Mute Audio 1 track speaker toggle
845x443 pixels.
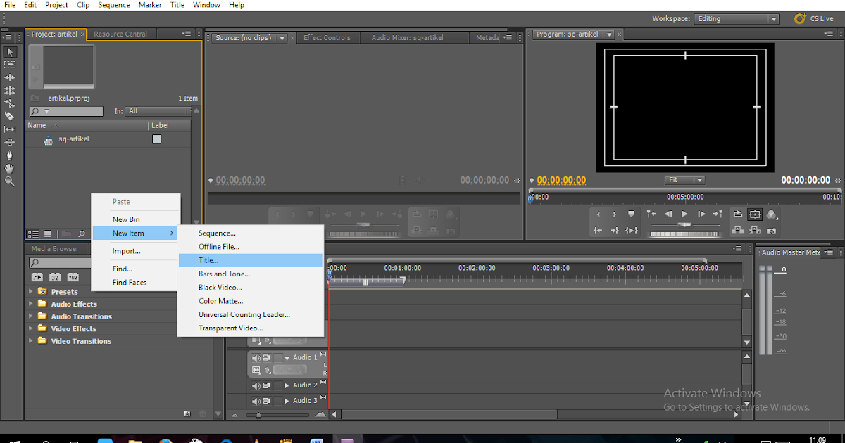click(x=256, y=358)
